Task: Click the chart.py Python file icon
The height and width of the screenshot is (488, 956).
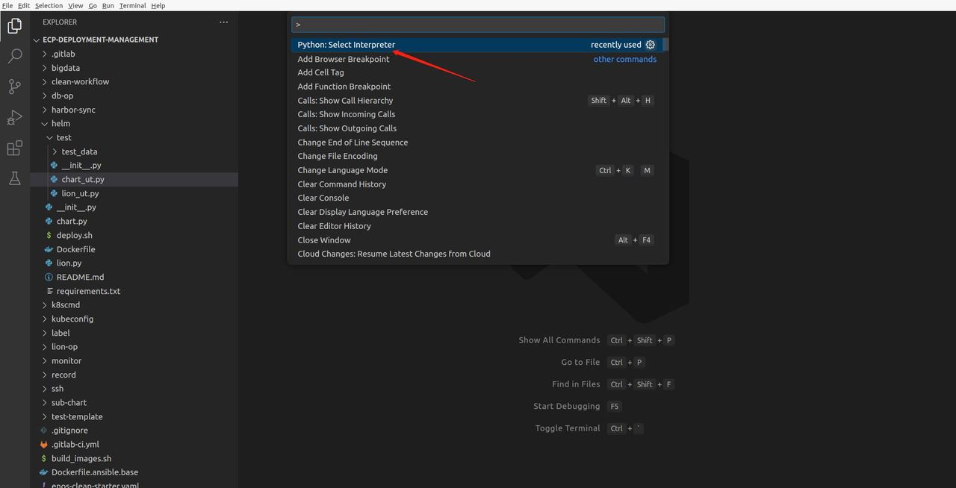Action: click(49, 221)
